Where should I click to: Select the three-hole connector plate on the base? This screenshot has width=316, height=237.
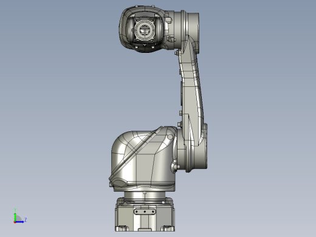(145, 211)
